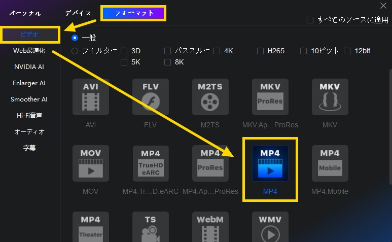Pick MP4 TrueHD eARC format icon
The image size is (392, 242).
click(151, 163)
